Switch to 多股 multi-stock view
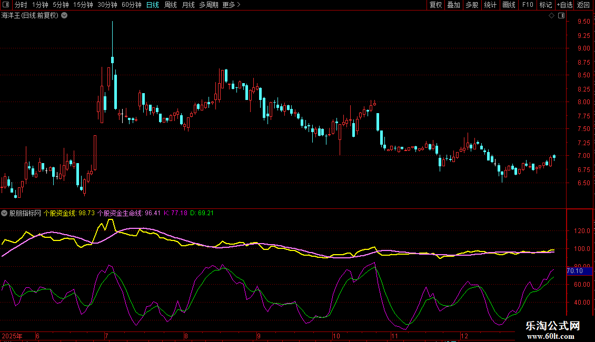Viewport: 595px width, 342px height. tap(472, 5)
